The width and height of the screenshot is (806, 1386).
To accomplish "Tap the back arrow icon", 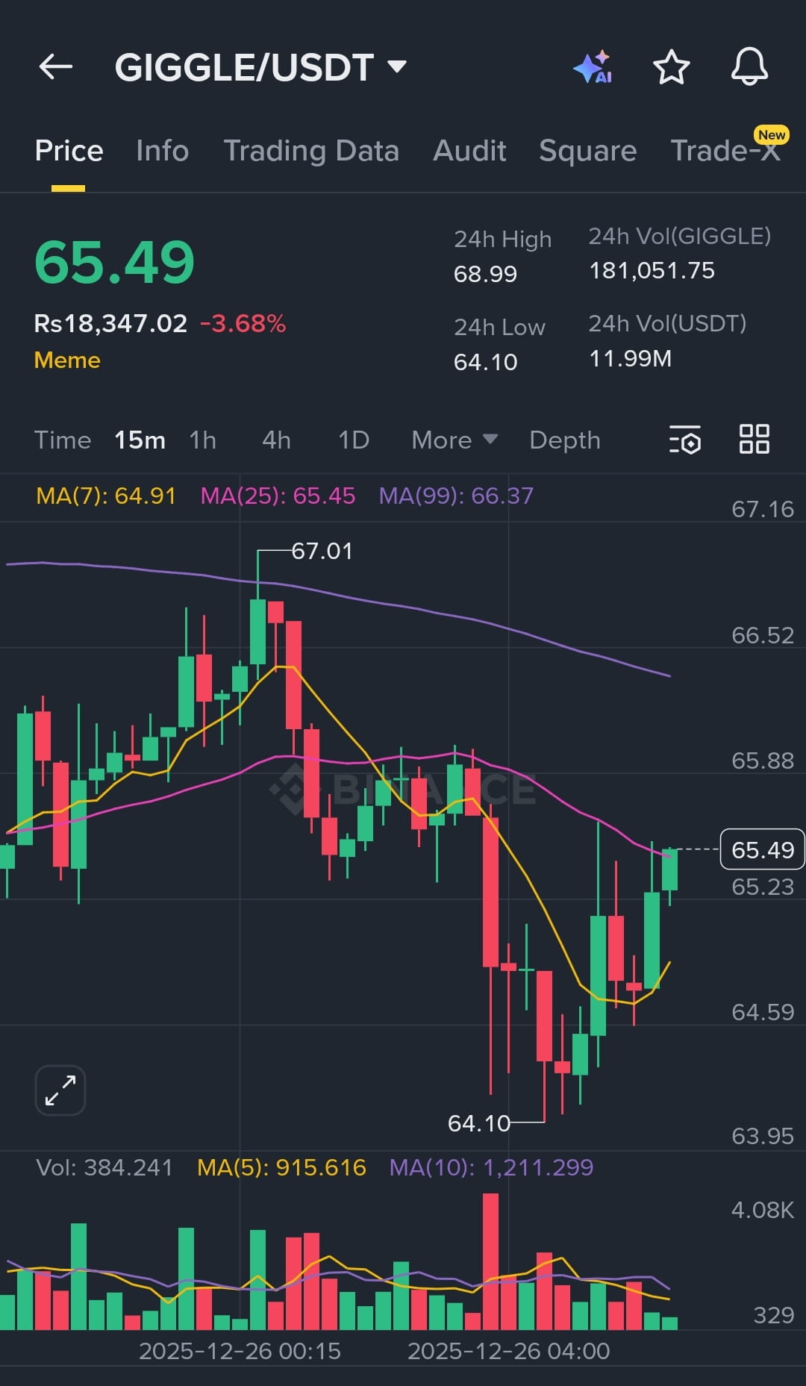I will pos(56,67).
